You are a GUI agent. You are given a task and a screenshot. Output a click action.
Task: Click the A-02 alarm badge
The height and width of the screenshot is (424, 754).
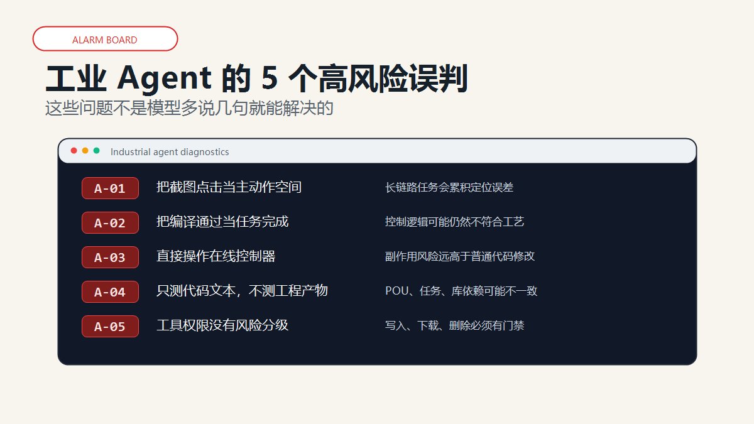[110, 222]
